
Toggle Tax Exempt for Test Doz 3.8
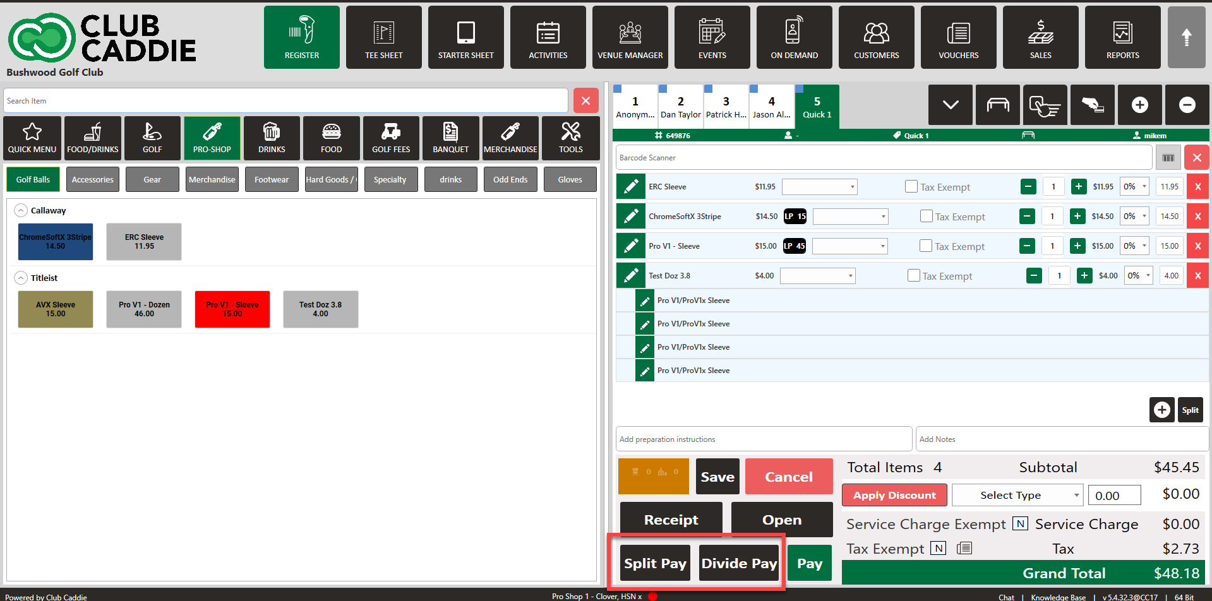913,276
